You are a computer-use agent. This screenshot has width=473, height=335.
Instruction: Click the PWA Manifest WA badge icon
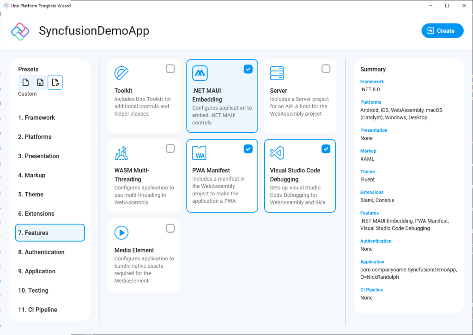(199, 153)
